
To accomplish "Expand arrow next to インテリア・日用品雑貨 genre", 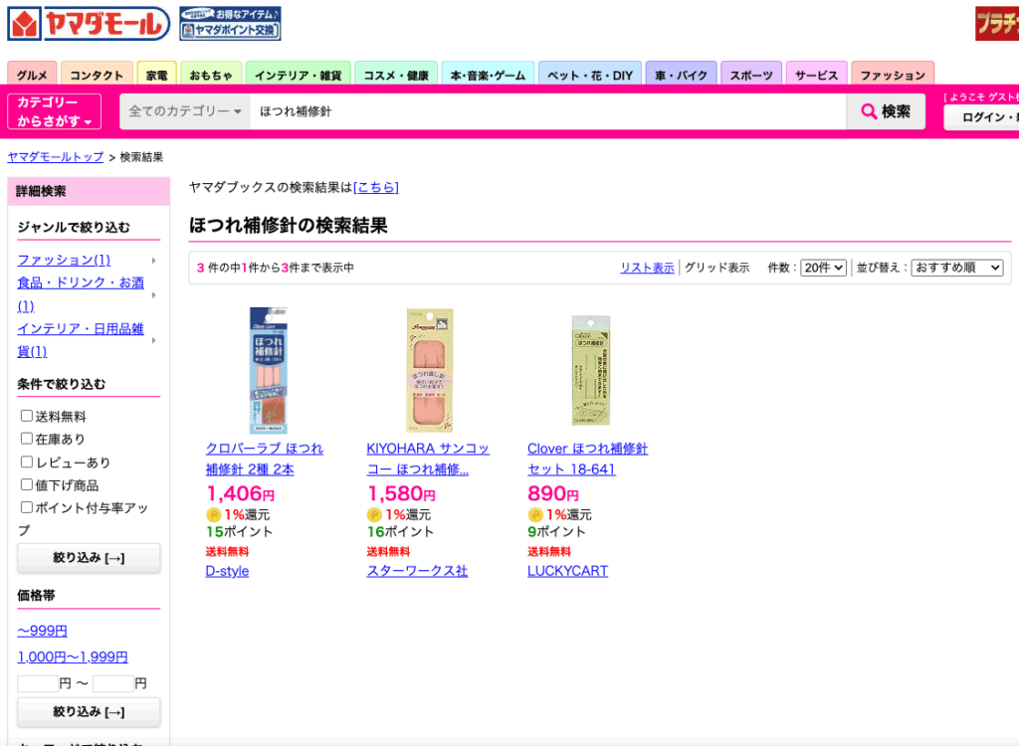I will (154, 340).
